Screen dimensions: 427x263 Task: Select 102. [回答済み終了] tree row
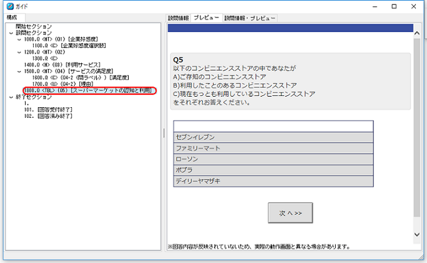48,116
